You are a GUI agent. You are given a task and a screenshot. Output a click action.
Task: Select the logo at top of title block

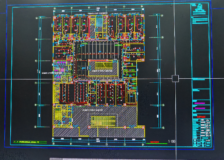click(201, 8)
